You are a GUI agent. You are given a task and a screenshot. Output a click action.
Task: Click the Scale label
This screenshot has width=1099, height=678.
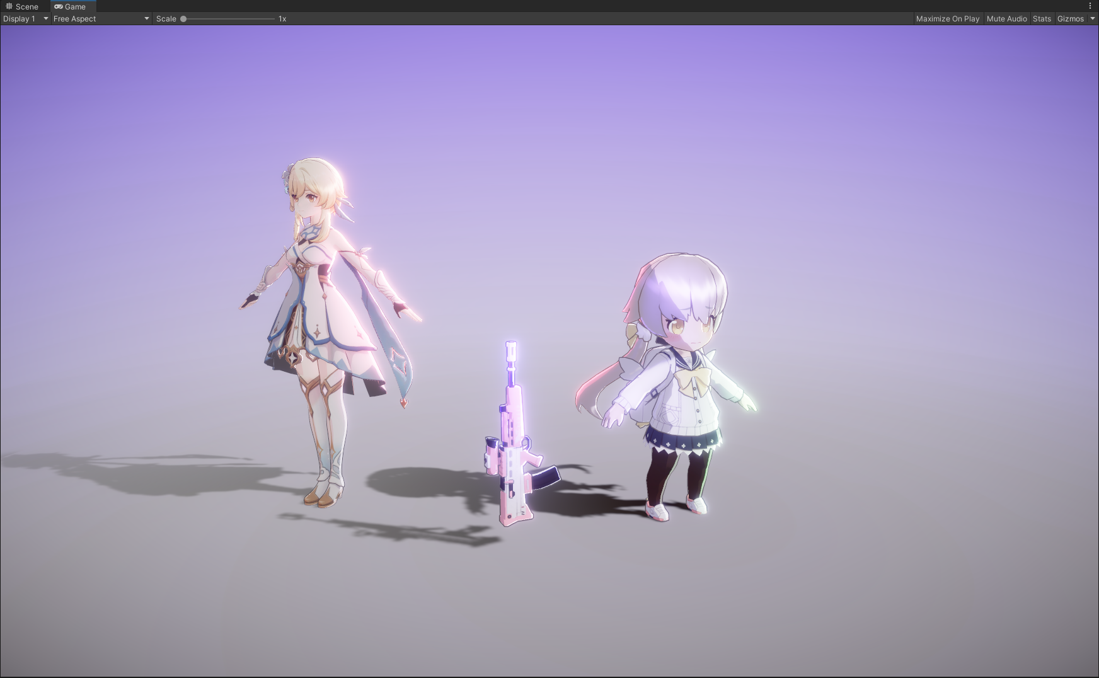166,19
